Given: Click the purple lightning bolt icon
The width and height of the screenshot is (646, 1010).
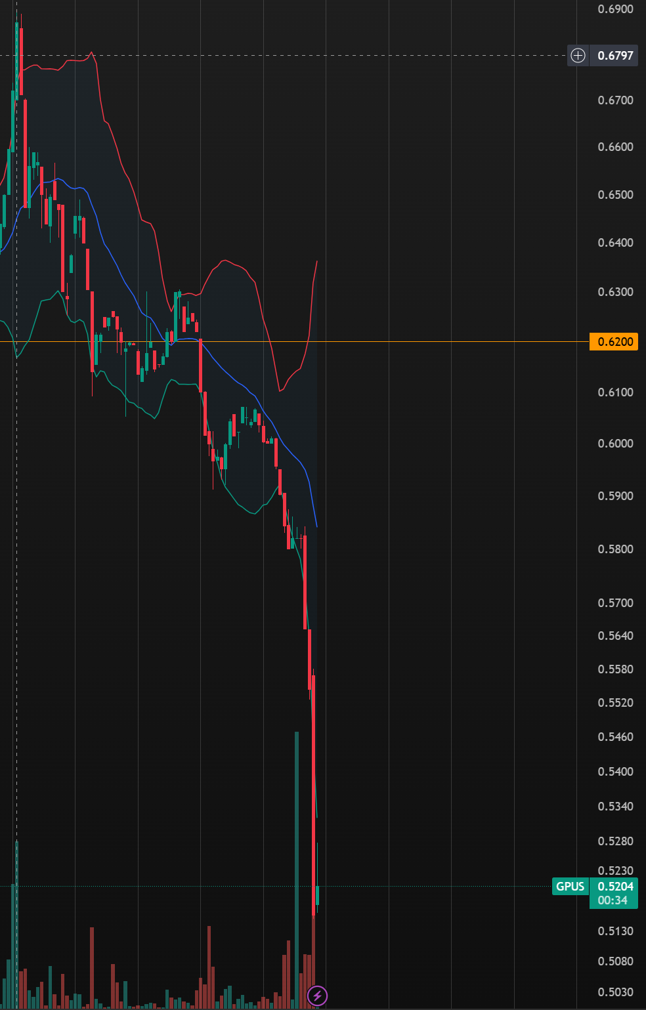Looking at the screenshot, I should coord(317,996).
